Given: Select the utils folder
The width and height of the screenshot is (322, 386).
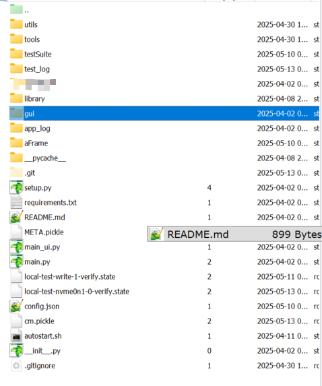Looking at the screenshot, I should [x=31, y=25].
